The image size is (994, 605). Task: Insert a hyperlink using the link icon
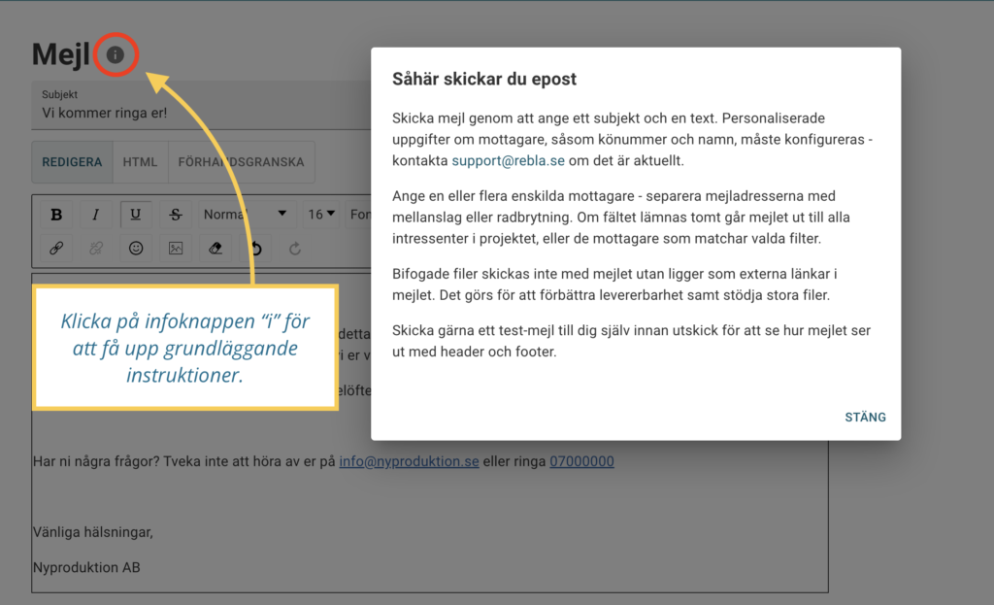point(55,249)
